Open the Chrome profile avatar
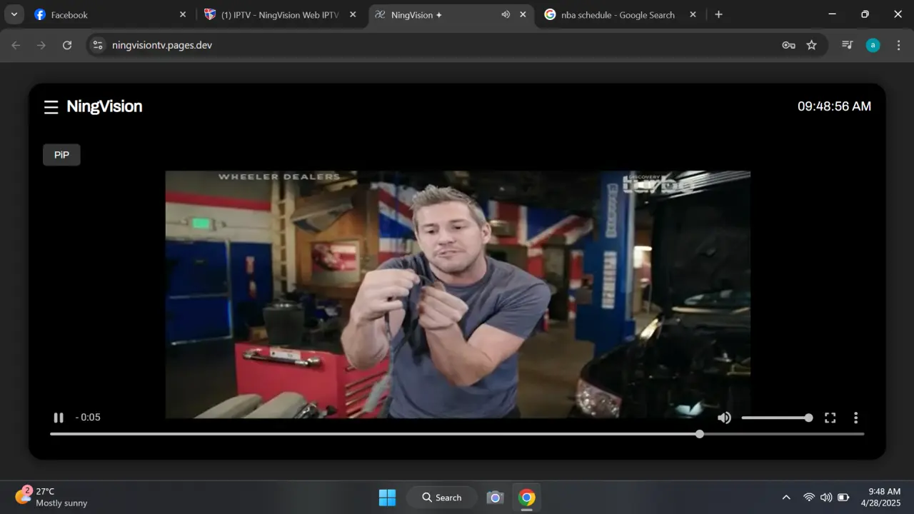Screen dimensions: 914x514 pos(873,45)
